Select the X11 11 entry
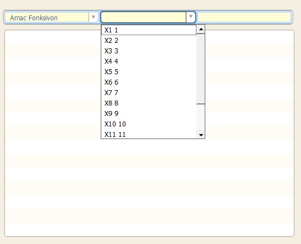The height and width of the screenshot is (244, 301). point(149,134)
